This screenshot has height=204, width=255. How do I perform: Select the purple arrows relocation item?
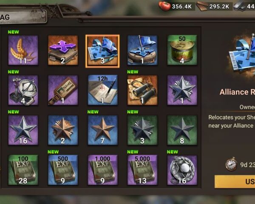pyautogui.click(x=63, y=50)
